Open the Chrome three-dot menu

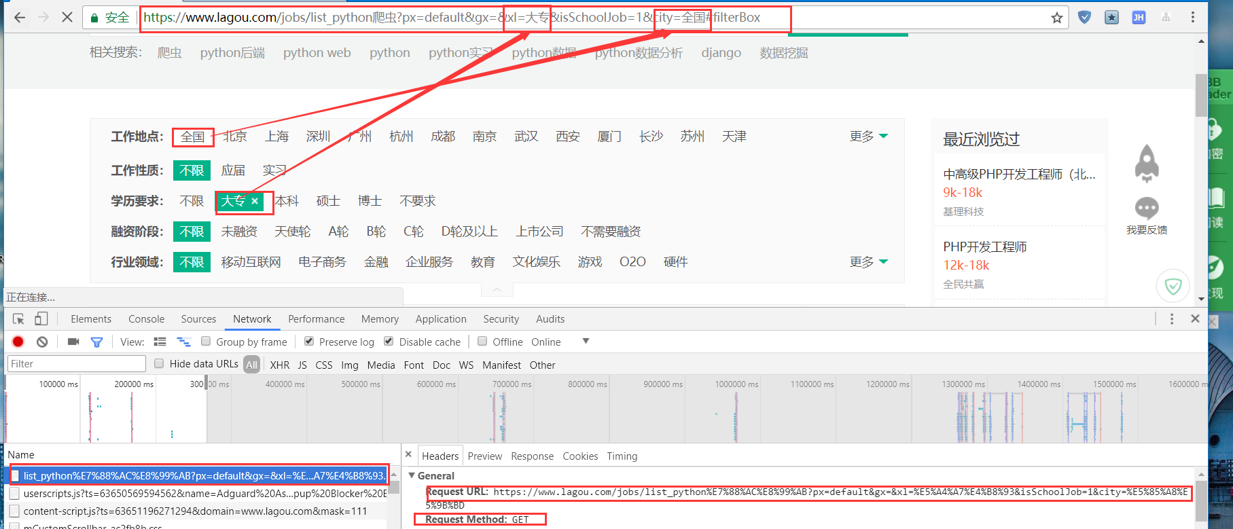(x=1193, y=18)
